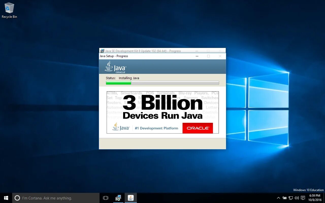325x203 pixels.
Task: Click the '#1 Development Platform' text
Action: (156, 128)
